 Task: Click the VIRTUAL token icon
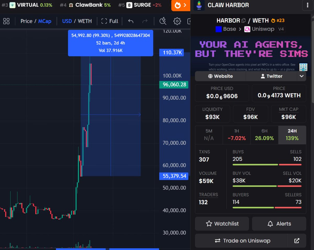pos(13,5)
